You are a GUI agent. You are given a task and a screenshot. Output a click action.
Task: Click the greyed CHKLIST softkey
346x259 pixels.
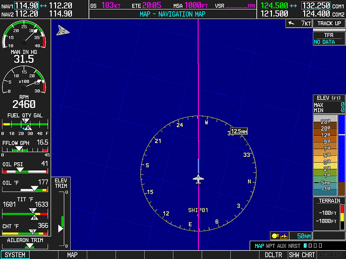point(330,255)
